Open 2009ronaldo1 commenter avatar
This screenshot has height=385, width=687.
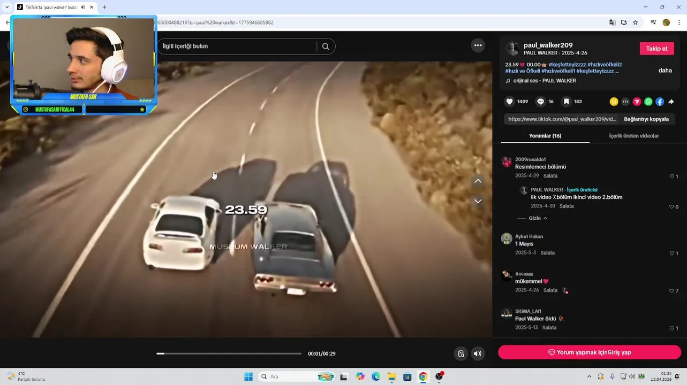507,162
